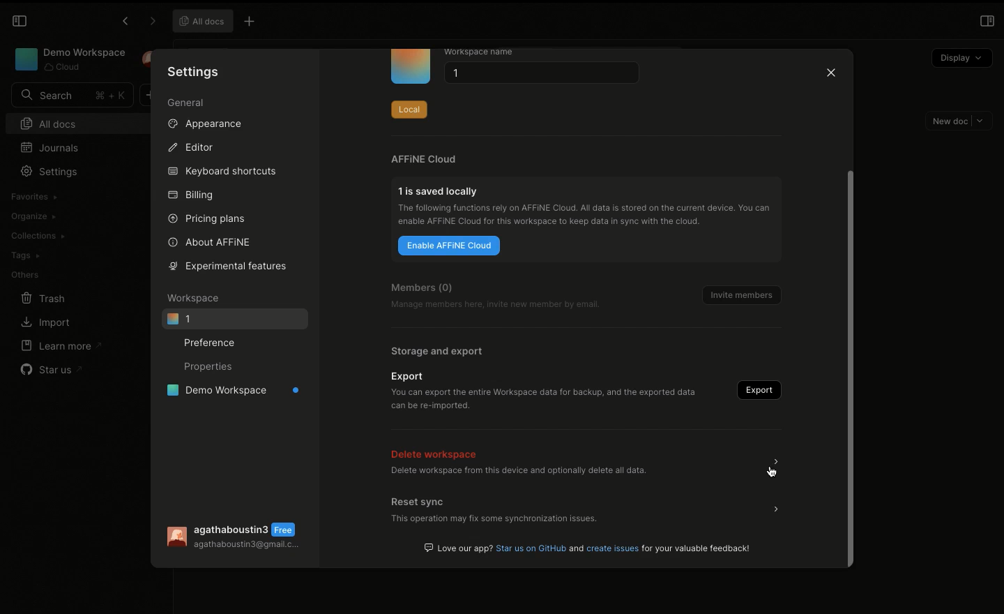The image size is (1004, 614).
Task: Open the right sidebar panel
Action: (988, 21)
